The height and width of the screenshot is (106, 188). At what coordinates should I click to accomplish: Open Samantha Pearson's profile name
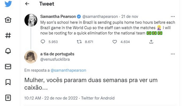point(58,16)
